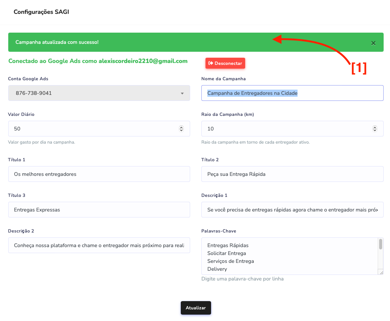The image size is (390, 321).
Task: Click the sign-out icon in Desconectar
Action: pyautogui.click(x=211, y=63)
